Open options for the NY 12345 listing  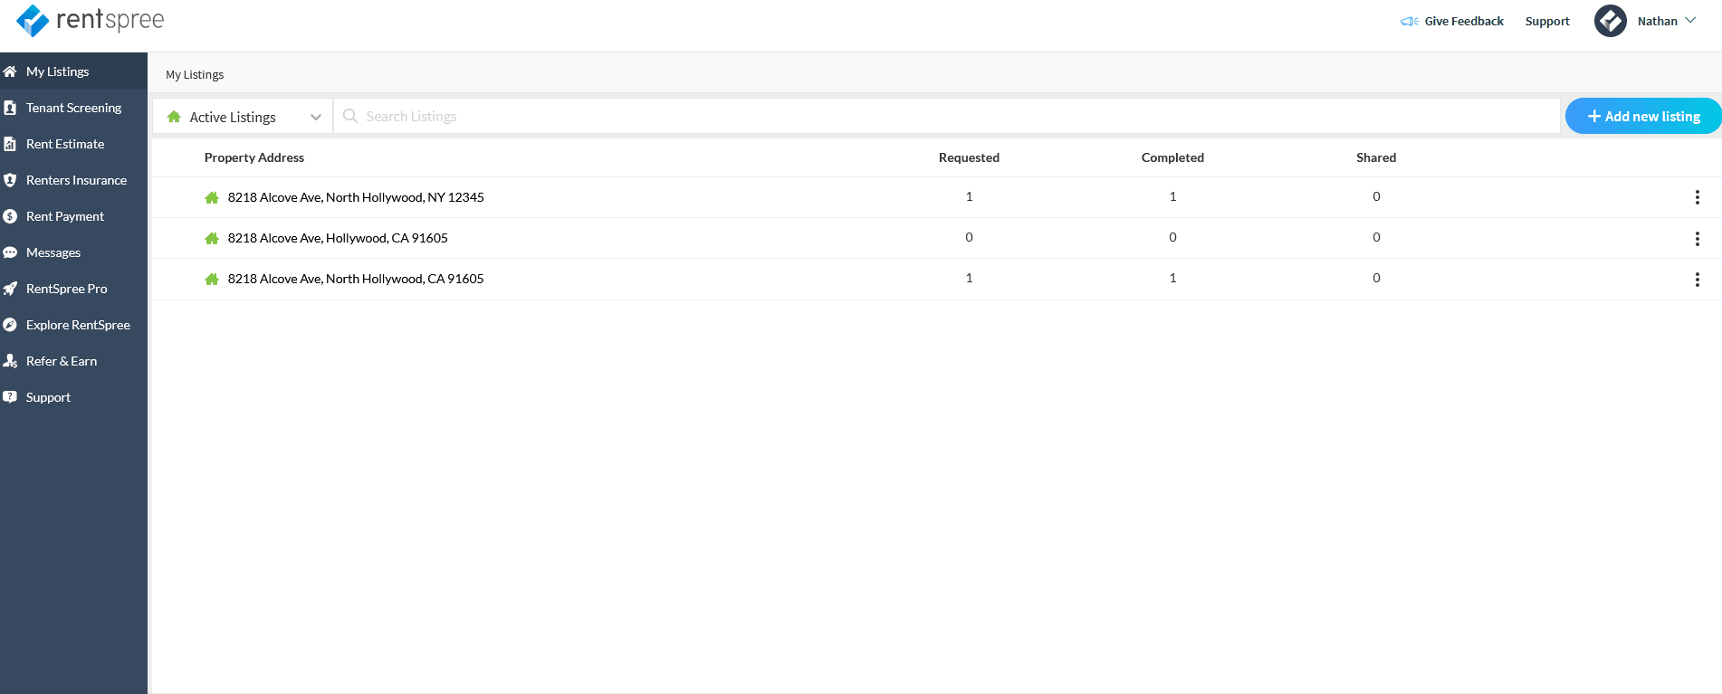pos(1697,197)
